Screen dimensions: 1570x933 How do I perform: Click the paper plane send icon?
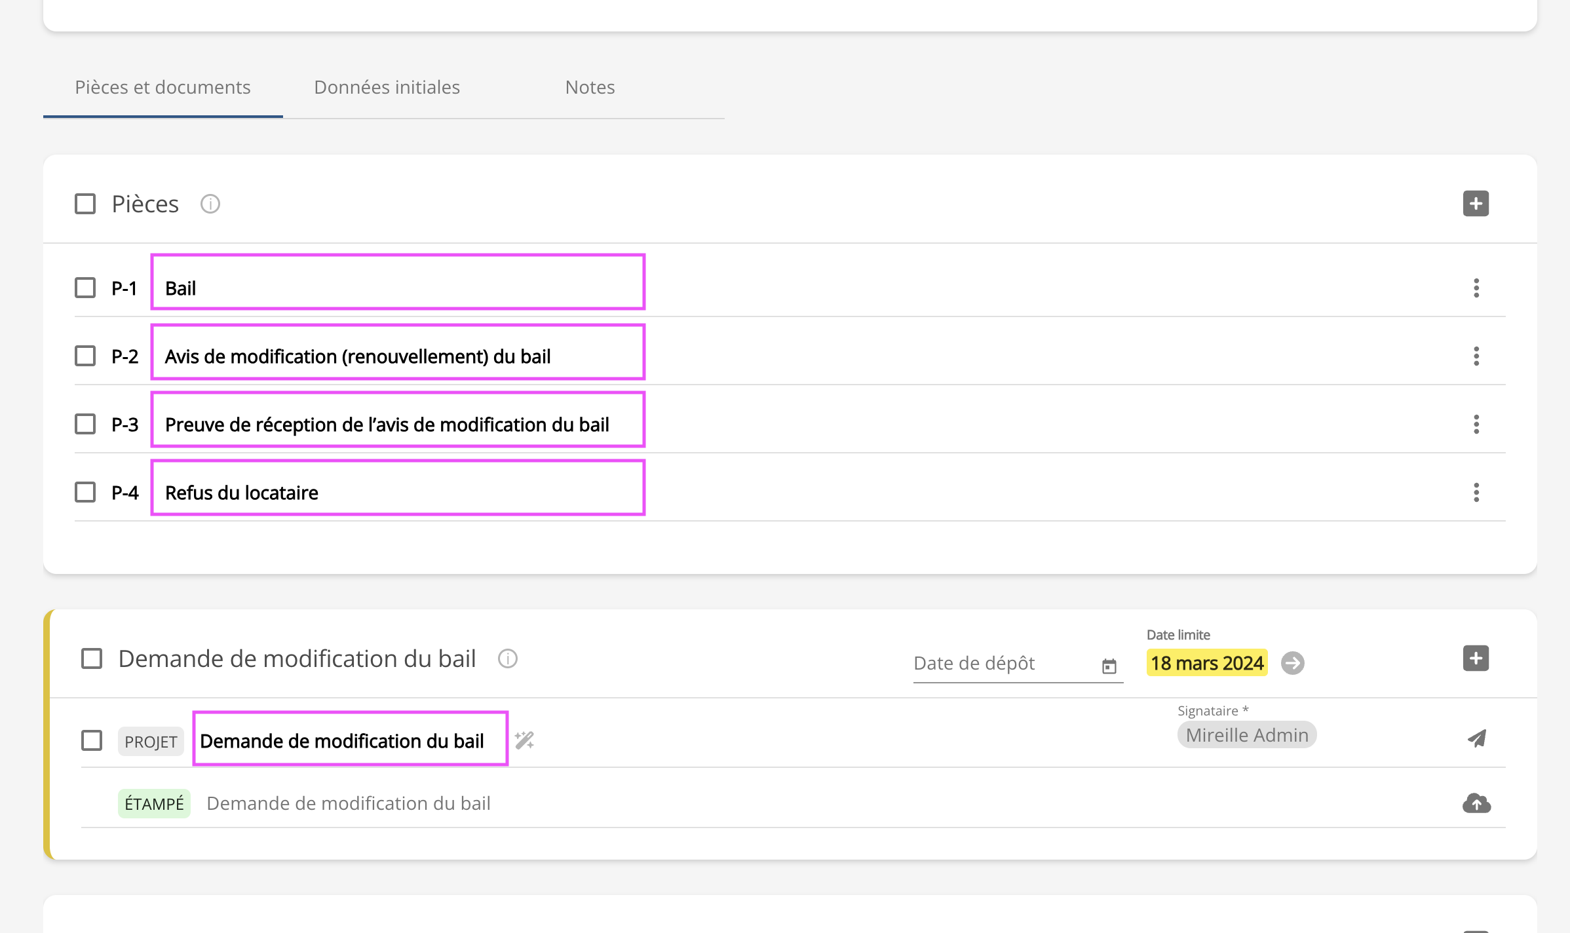coord(1476,739)
